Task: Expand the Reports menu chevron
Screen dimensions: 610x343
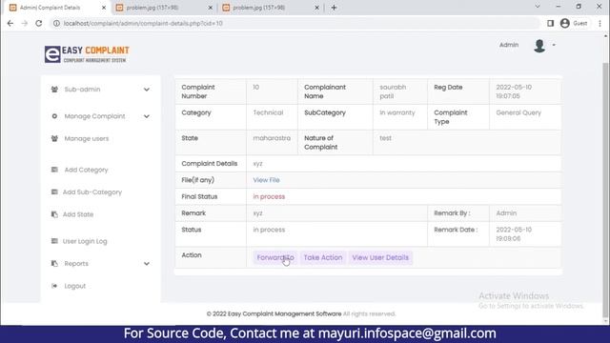Action: 146,264
